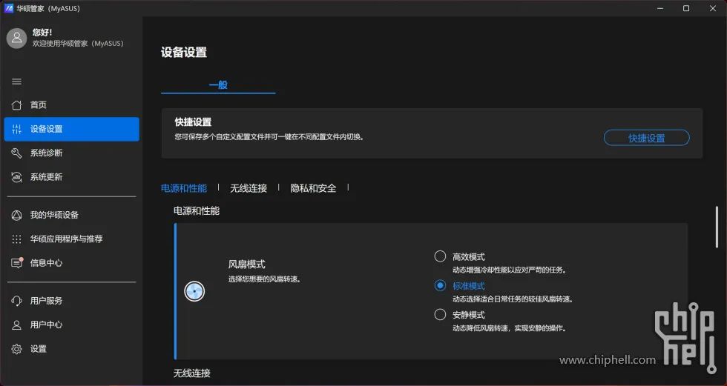Click the 您好! greeting text

[x=42, y=33]
